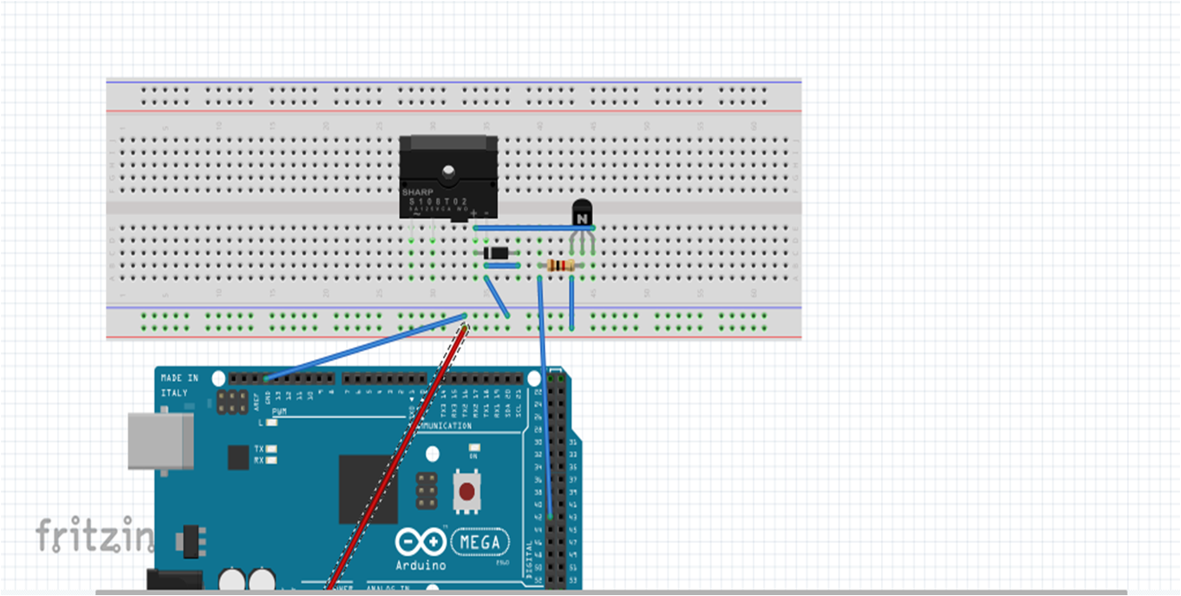Select the striped resistor on the breadboard
The width and height of the screenshot is (1181, 596).
[561, 265]
